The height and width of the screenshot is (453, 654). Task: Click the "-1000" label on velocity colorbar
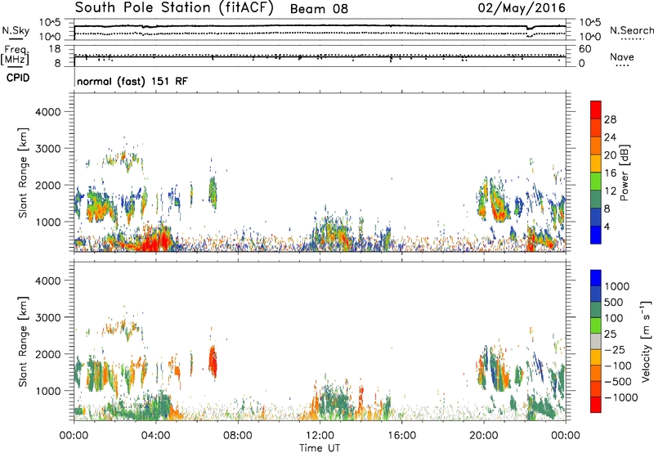pyautogui.click(x=621, y=397)
